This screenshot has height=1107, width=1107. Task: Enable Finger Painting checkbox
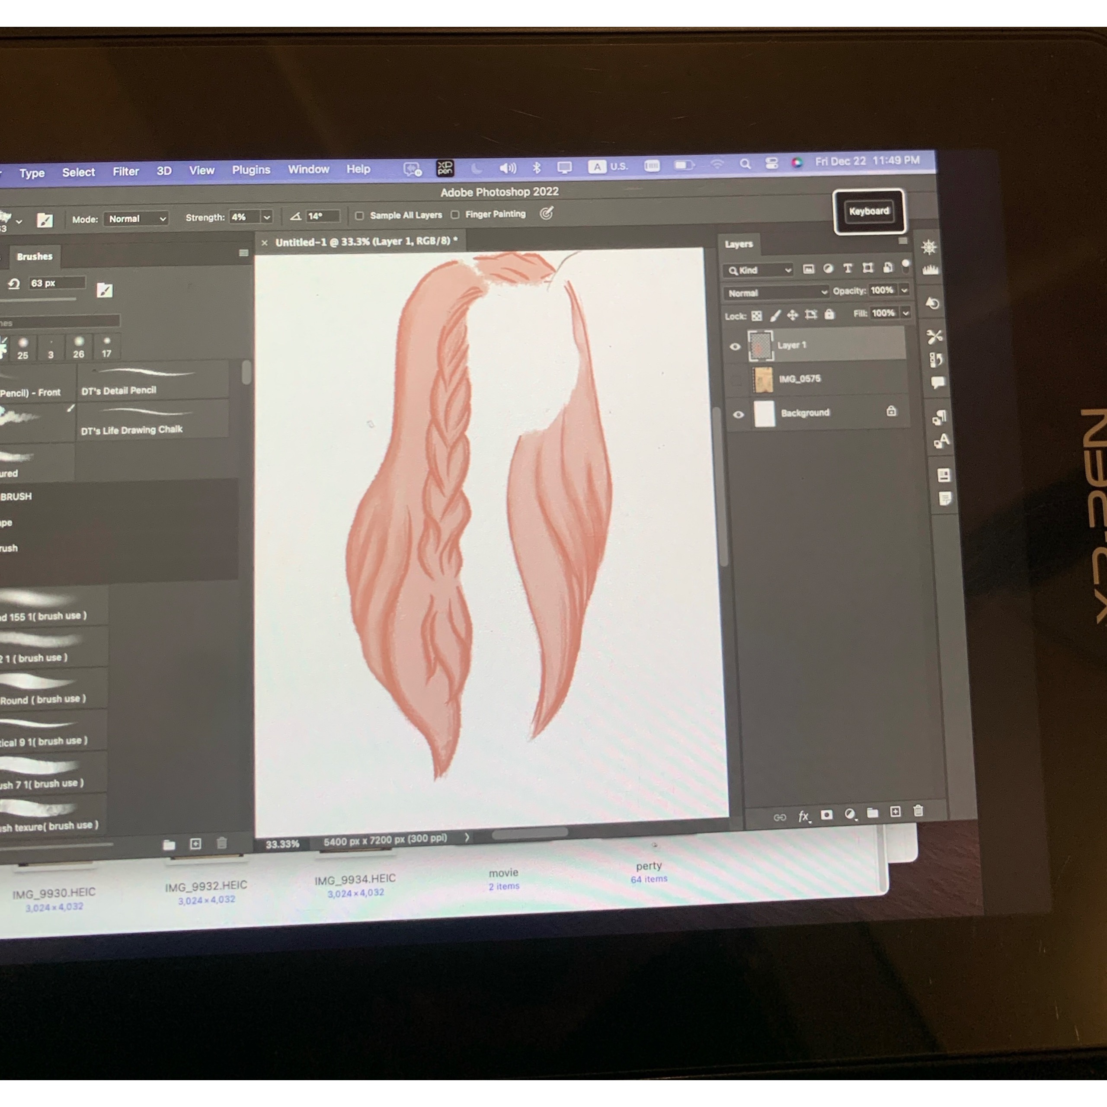455,215
